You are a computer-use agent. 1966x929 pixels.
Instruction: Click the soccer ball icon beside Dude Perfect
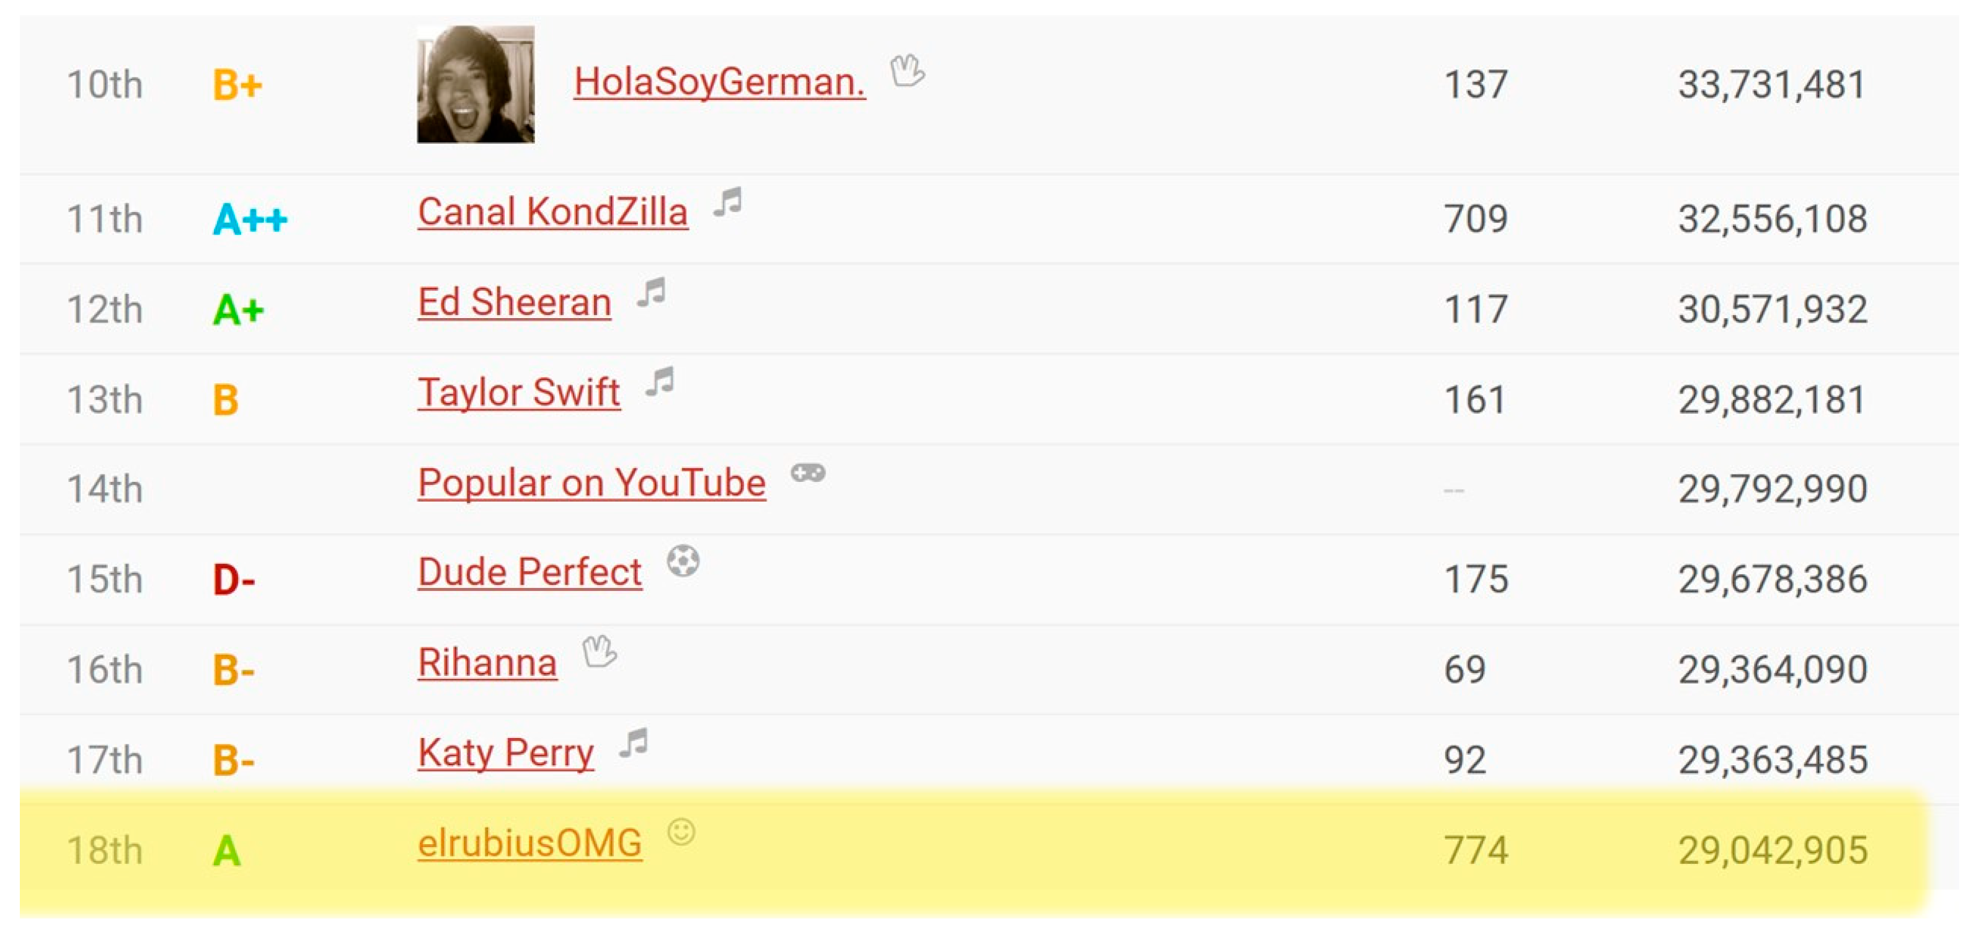click(x=683, y=562)
